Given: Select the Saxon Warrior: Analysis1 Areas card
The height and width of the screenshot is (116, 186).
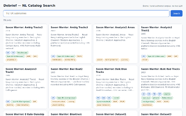Looking at the screenshot, I should click(x=115, y=28).
